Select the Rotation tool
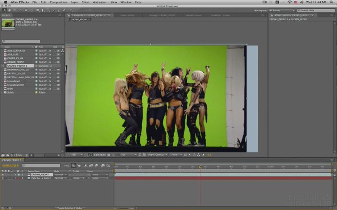The image size is (337, 210). (20, 10)
